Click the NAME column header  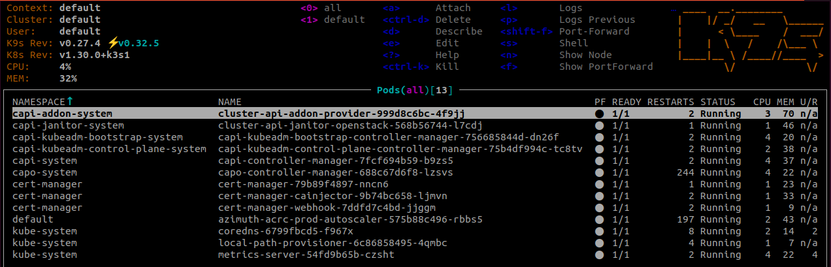click(x=230, y=102)
